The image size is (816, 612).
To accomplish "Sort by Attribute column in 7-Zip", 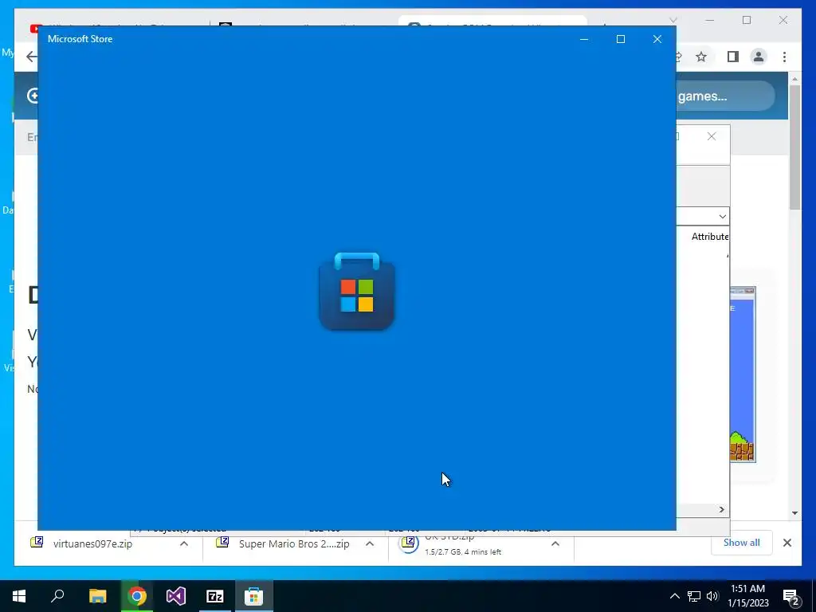I will click(710, 237).
